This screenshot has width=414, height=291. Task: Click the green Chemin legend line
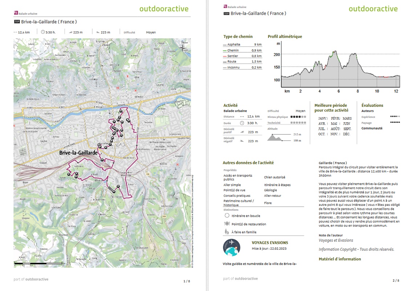[x=225, y=51]
